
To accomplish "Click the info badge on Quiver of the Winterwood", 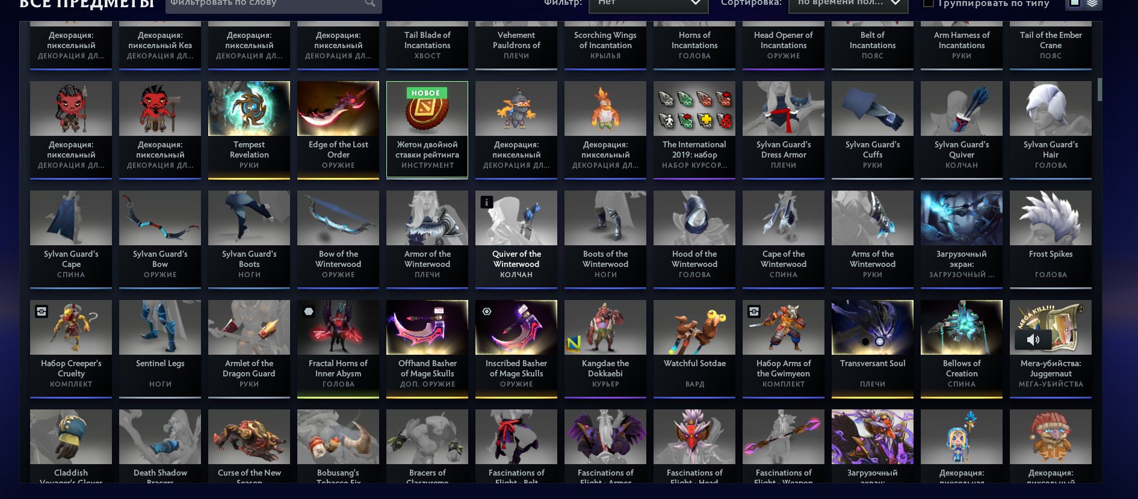I will coord(487,202).
